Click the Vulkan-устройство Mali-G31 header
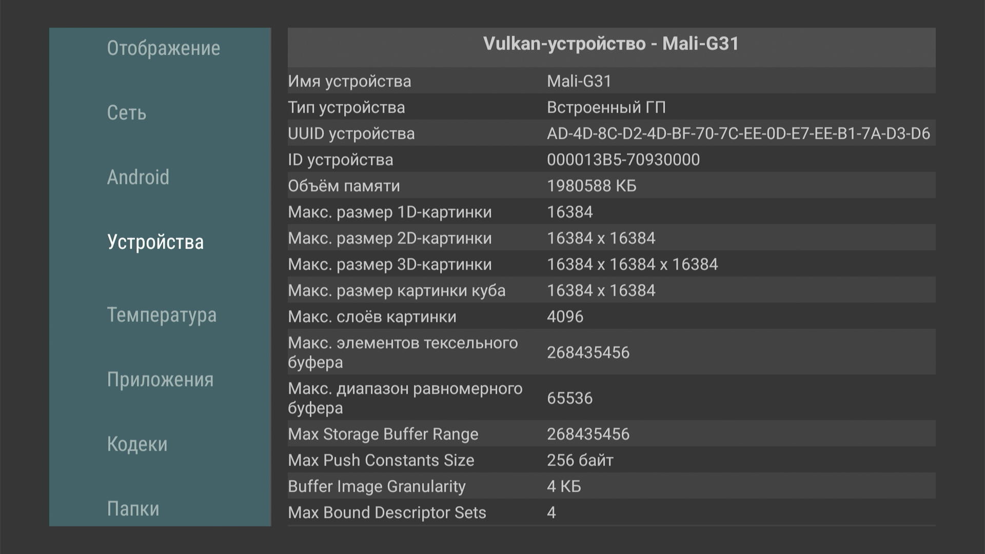 click(611, 44)
